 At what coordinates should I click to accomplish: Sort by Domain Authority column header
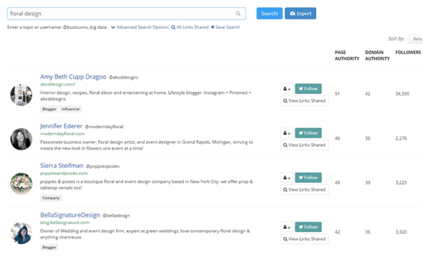tap(377, 56)
